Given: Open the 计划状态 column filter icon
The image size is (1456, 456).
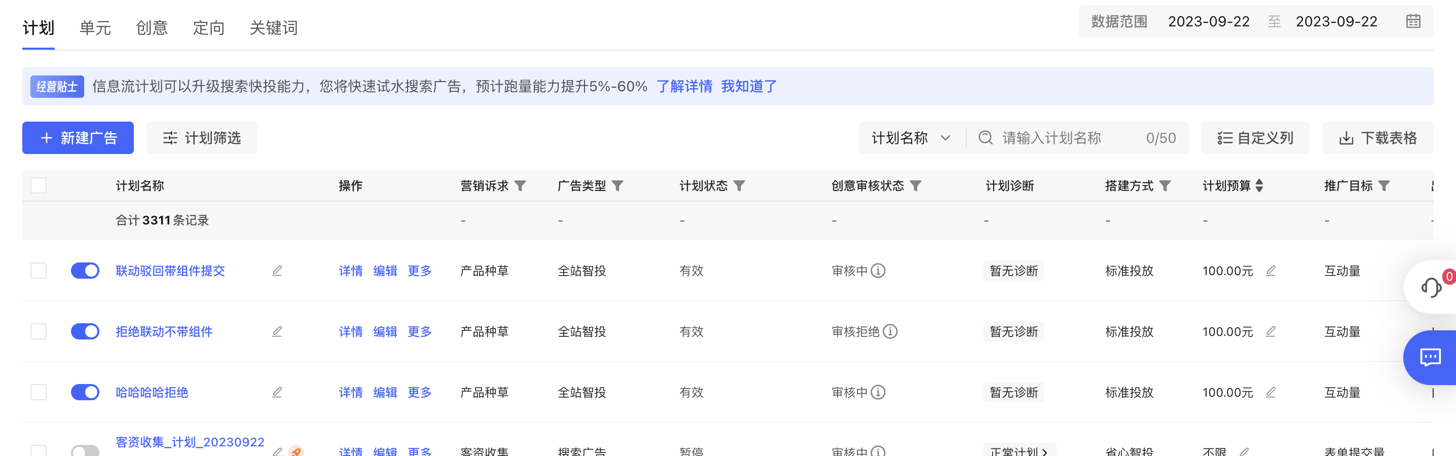Looking at the screenshot, I should [740, 185].
